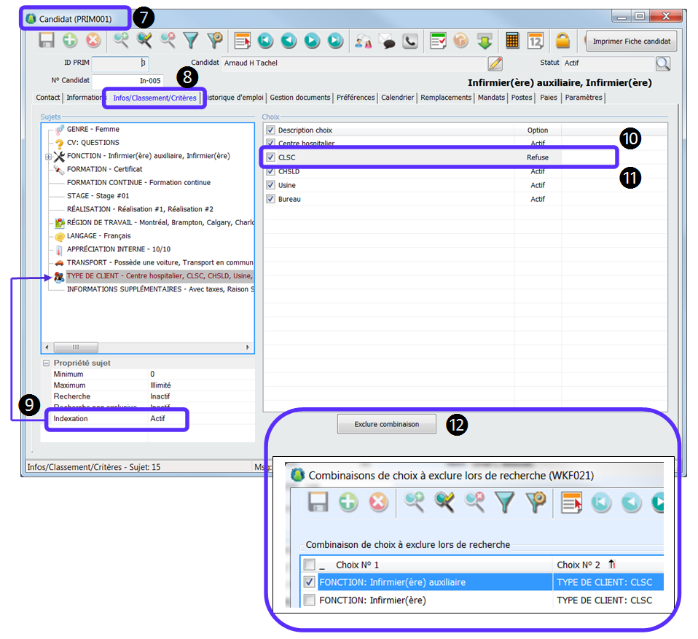
Task: Click the Imprimer Fiche candidat button
Action: [x=631, y=42]
